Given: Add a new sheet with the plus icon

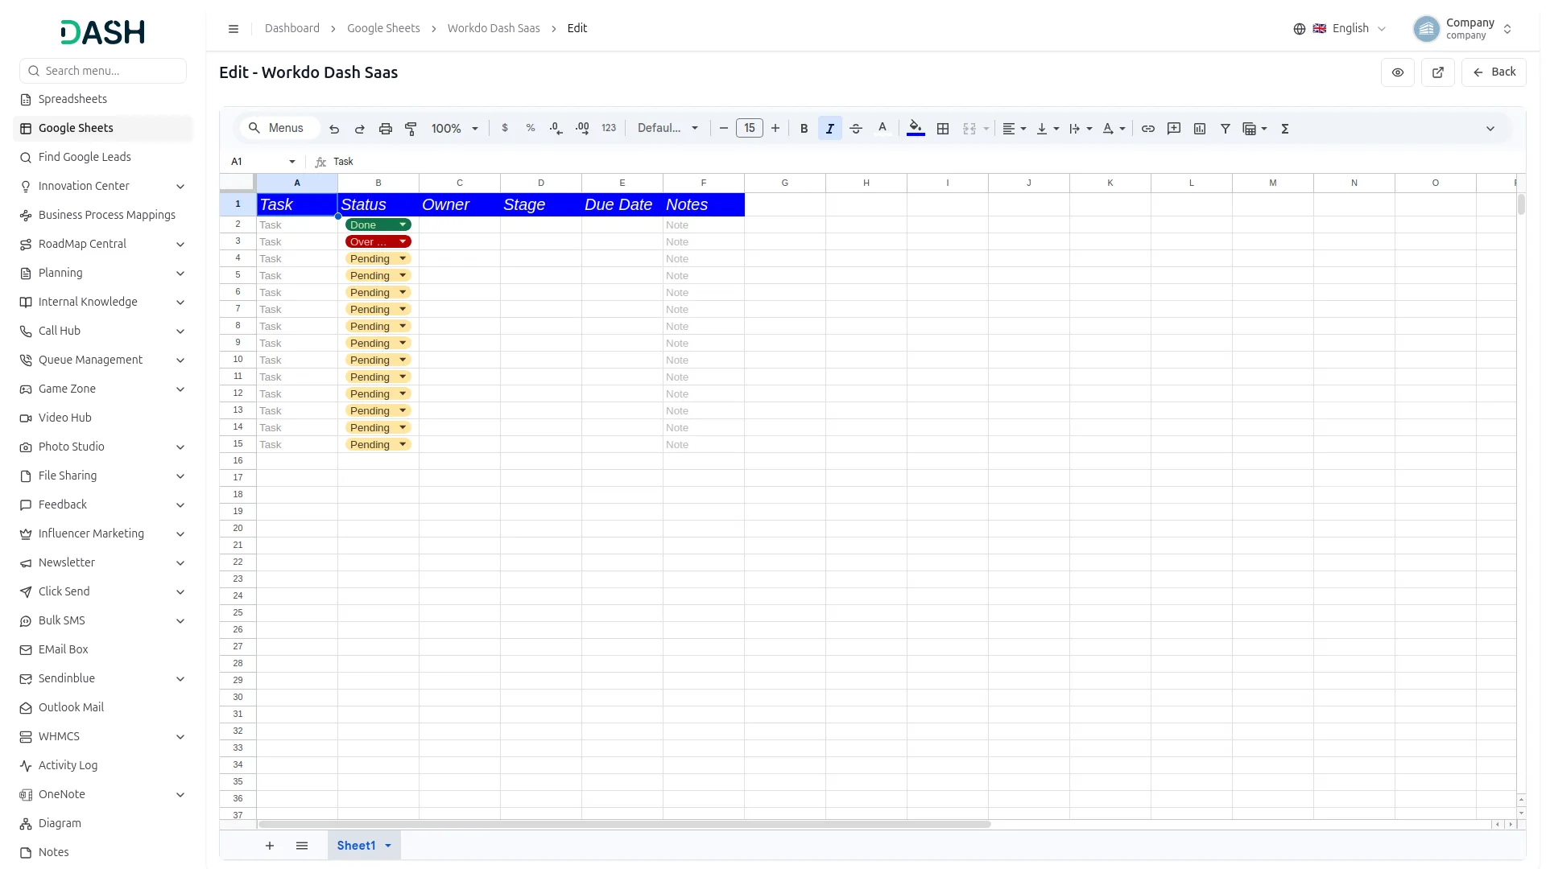Looking at the screenshot, I should pyautogui.click(x=270, y=846).
